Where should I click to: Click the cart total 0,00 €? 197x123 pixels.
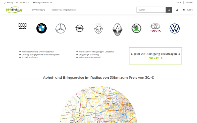click(190, 10)
